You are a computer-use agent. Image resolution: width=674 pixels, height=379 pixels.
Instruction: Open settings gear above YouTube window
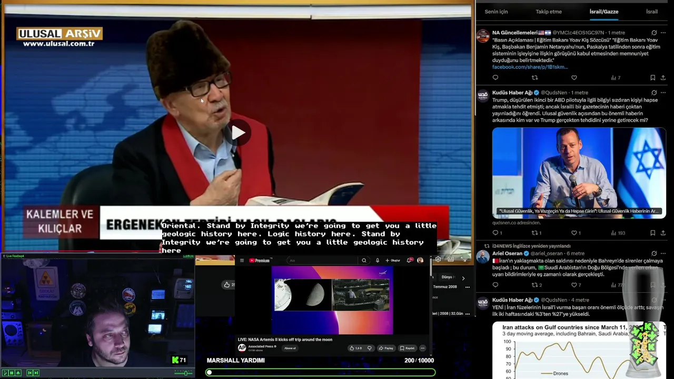[438, 260]
